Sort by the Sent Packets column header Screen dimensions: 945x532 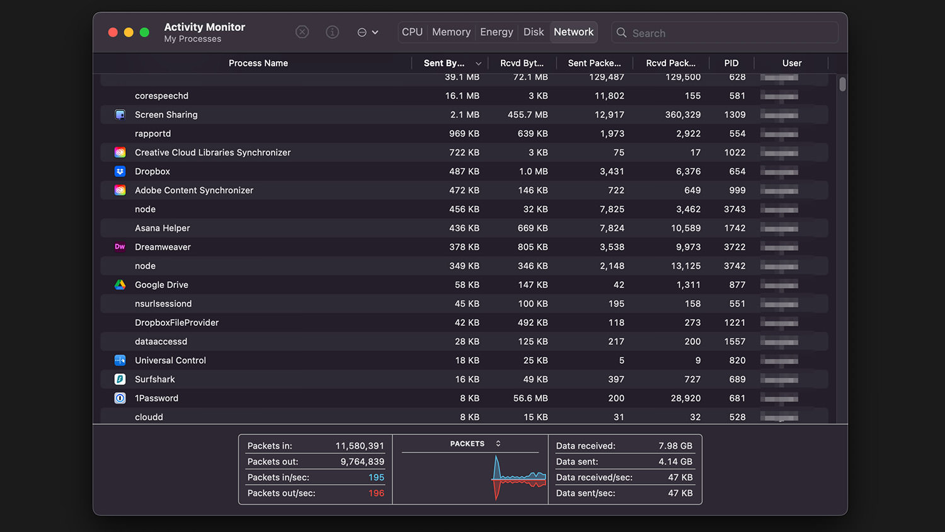(x=594, y=63)
